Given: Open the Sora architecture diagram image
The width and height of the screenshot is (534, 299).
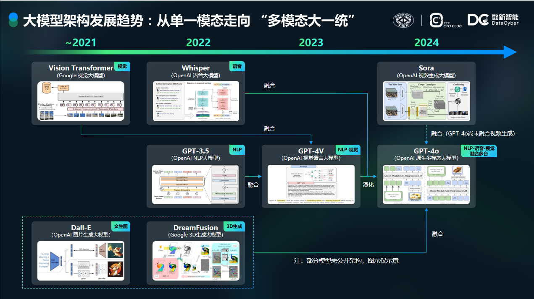Looking at the screenshot, I should pos(426,101).
